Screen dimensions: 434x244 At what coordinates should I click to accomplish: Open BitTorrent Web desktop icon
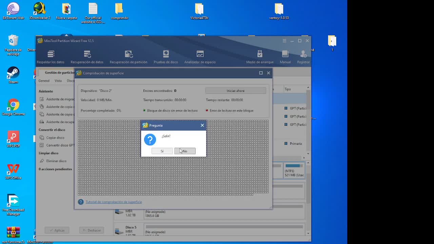[13, 11]
